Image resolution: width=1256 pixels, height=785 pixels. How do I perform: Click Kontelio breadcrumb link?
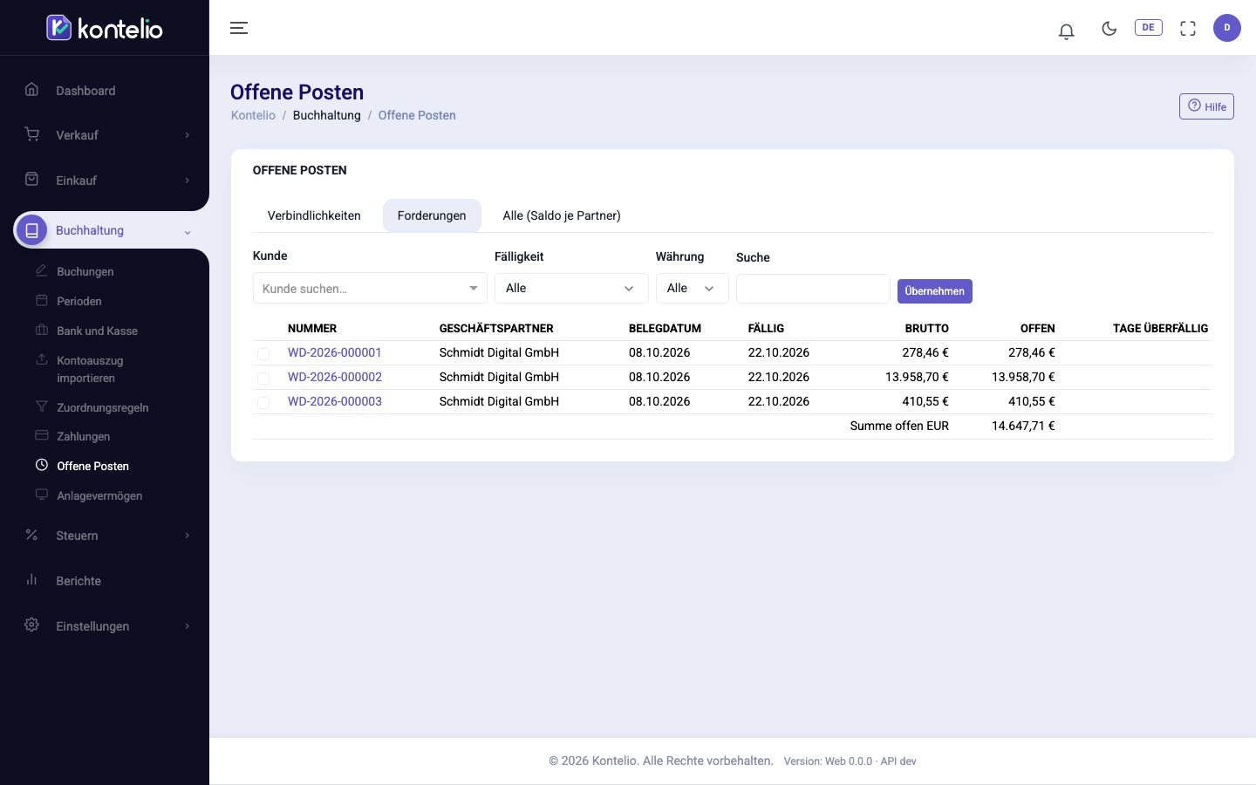253,115
